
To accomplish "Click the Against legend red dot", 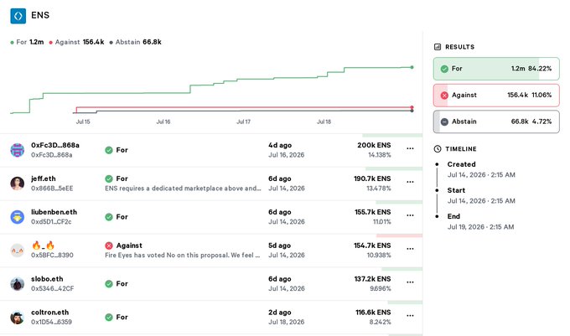I will 50,43.
